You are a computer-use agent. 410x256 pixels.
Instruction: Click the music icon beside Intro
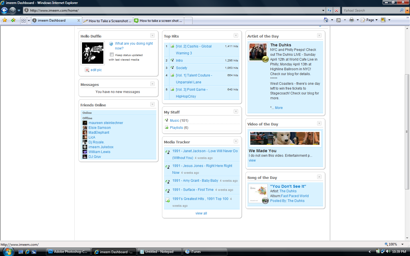[x=172, y=60]
